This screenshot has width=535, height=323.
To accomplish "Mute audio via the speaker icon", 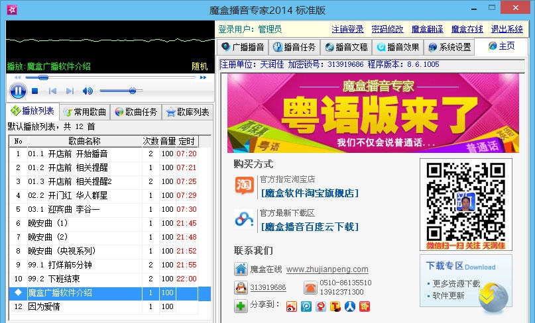I will coord(88,91).
